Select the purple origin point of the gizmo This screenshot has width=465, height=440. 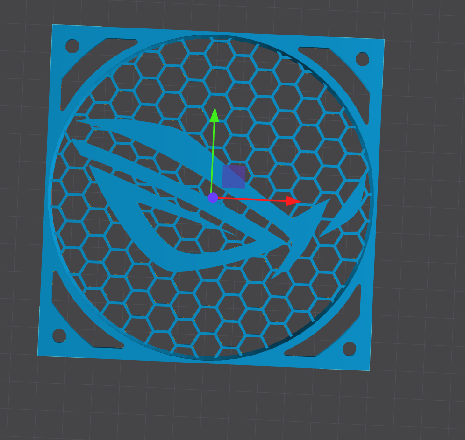pyautogui.click(x=213, y=197)
